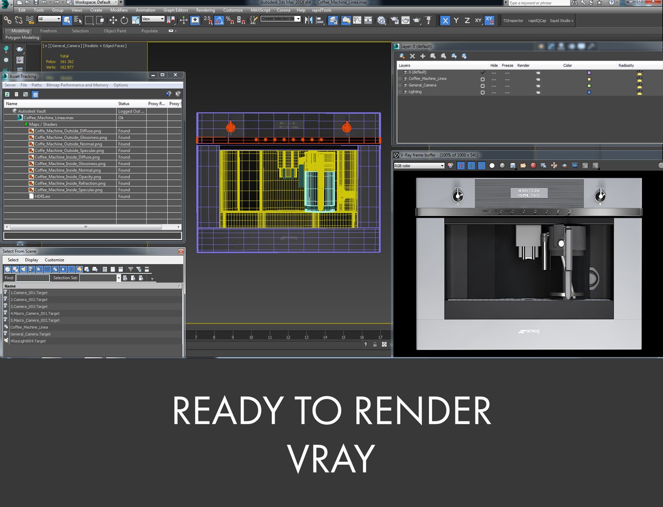The height and width of the screenshot is (507, 663).
Task: Collapse the Maps / Shaders tree node
Action: pyautogui.click(x=26, y=124)
